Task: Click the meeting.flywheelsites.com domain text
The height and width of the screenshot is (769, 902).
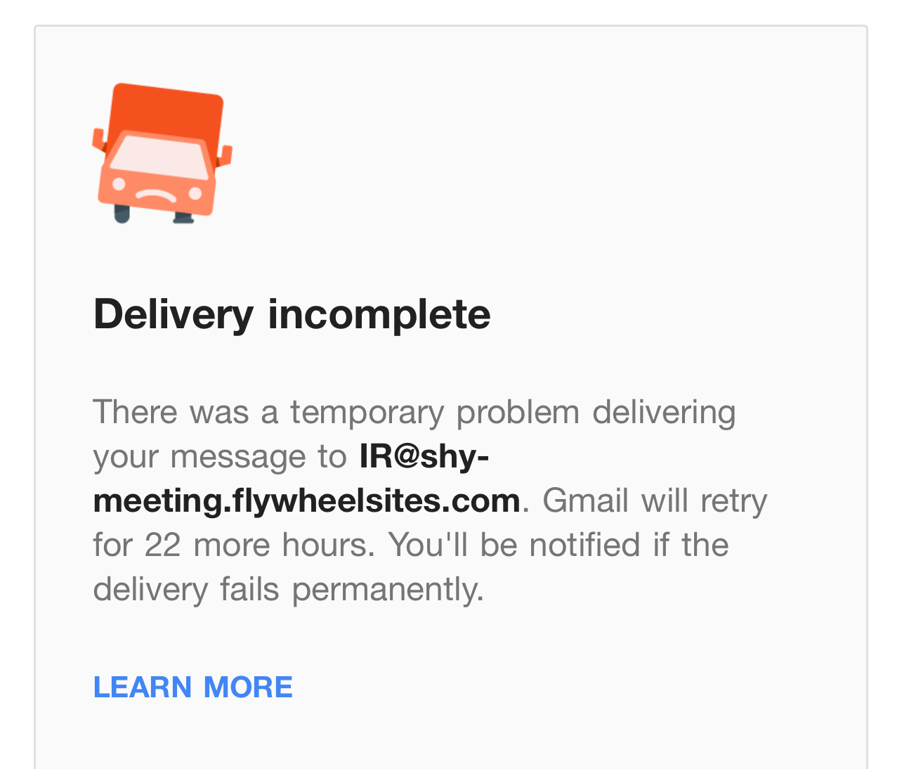Action: pos(306,500)
